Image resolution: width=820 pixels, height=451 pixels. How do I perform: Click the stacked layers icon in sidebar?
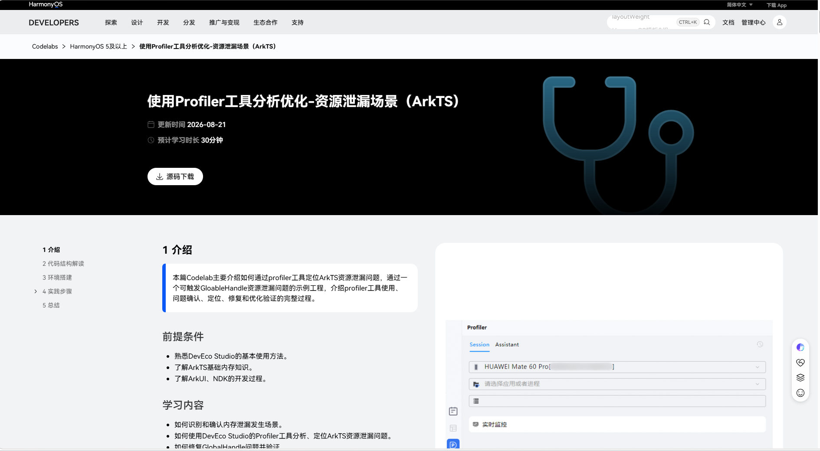pos(800,378)
